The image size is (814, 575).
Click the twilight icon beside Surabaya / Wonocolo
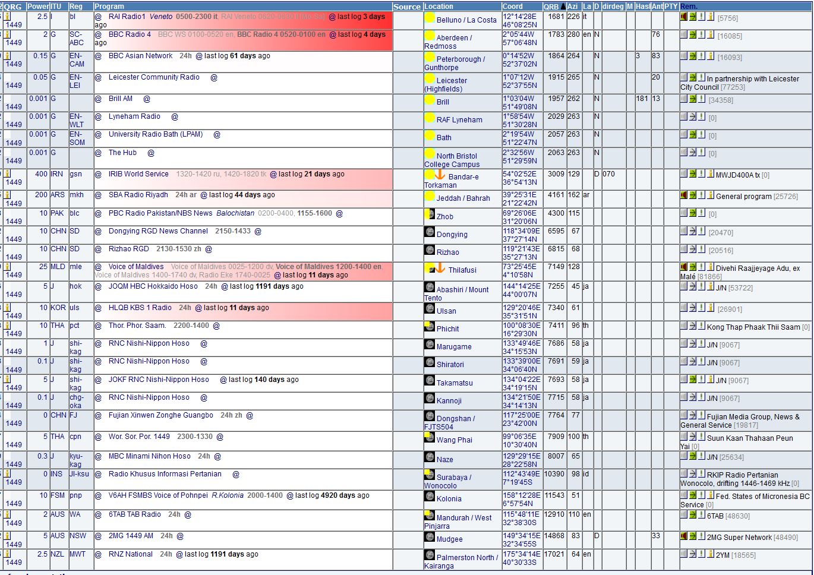(430, 475)
